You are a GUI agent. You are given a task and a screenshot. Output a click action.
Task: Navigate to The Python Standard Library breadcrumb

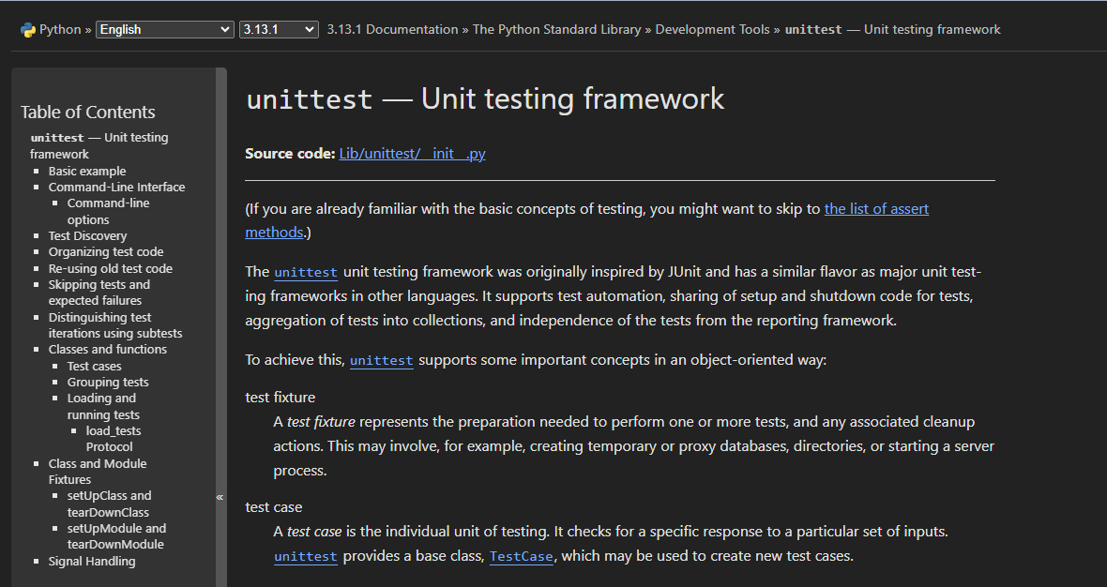(x=556, y=29)
